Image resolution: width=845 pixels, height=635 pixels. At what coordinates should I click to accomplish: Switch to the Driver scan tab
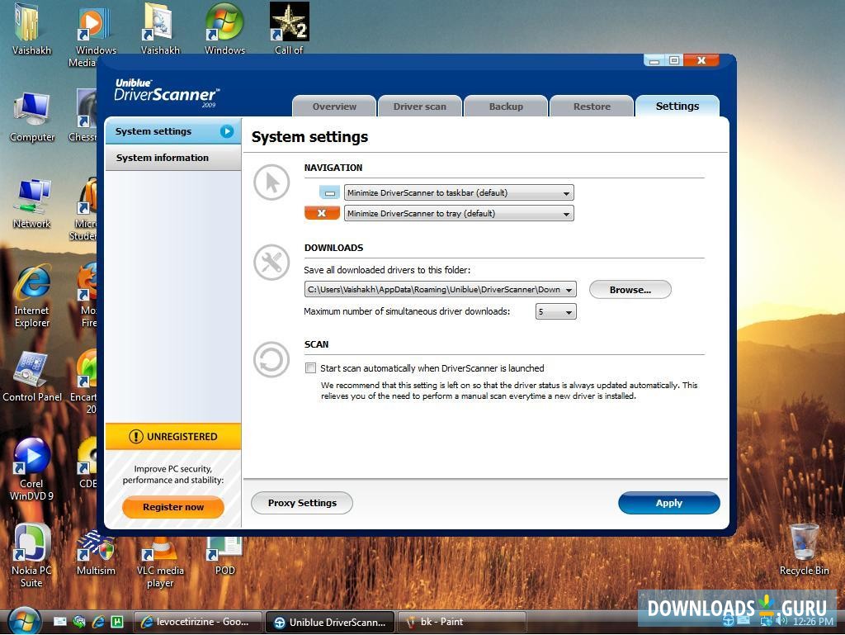coord(420,107)
